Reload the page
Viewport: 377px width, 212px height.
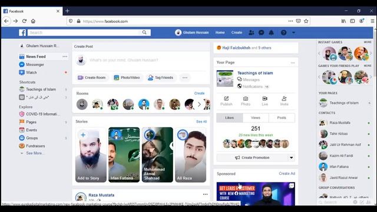coord(24,21)
